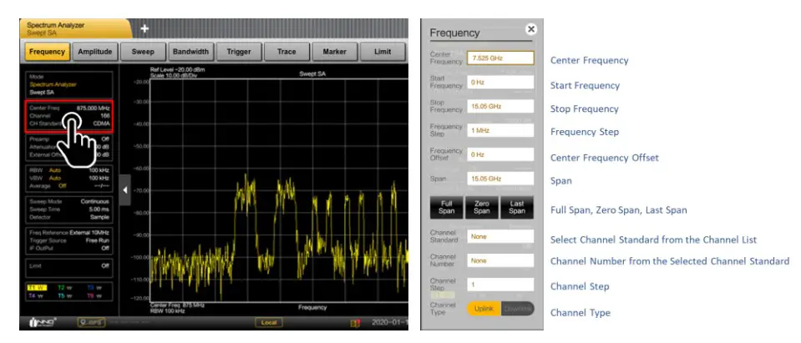Select trace T1 indicator
The image size is (801, 343).
[x=36, y=288]
